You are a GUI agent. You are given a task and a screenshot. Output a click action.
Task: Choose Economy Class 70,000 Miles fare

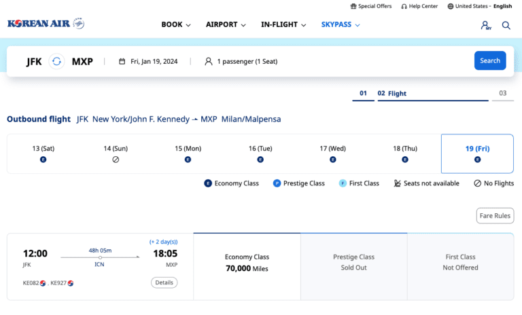click(x=247, y=263)
